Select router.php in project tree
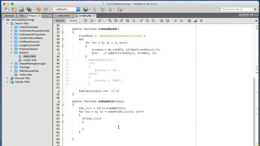Viewport: 260px width, 146px height. click(x=25, y=75)
